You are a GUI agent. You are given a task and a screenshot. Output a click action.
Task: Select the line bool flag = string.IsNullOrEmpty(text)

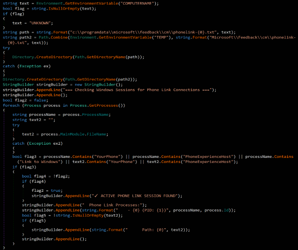point(49,9)
